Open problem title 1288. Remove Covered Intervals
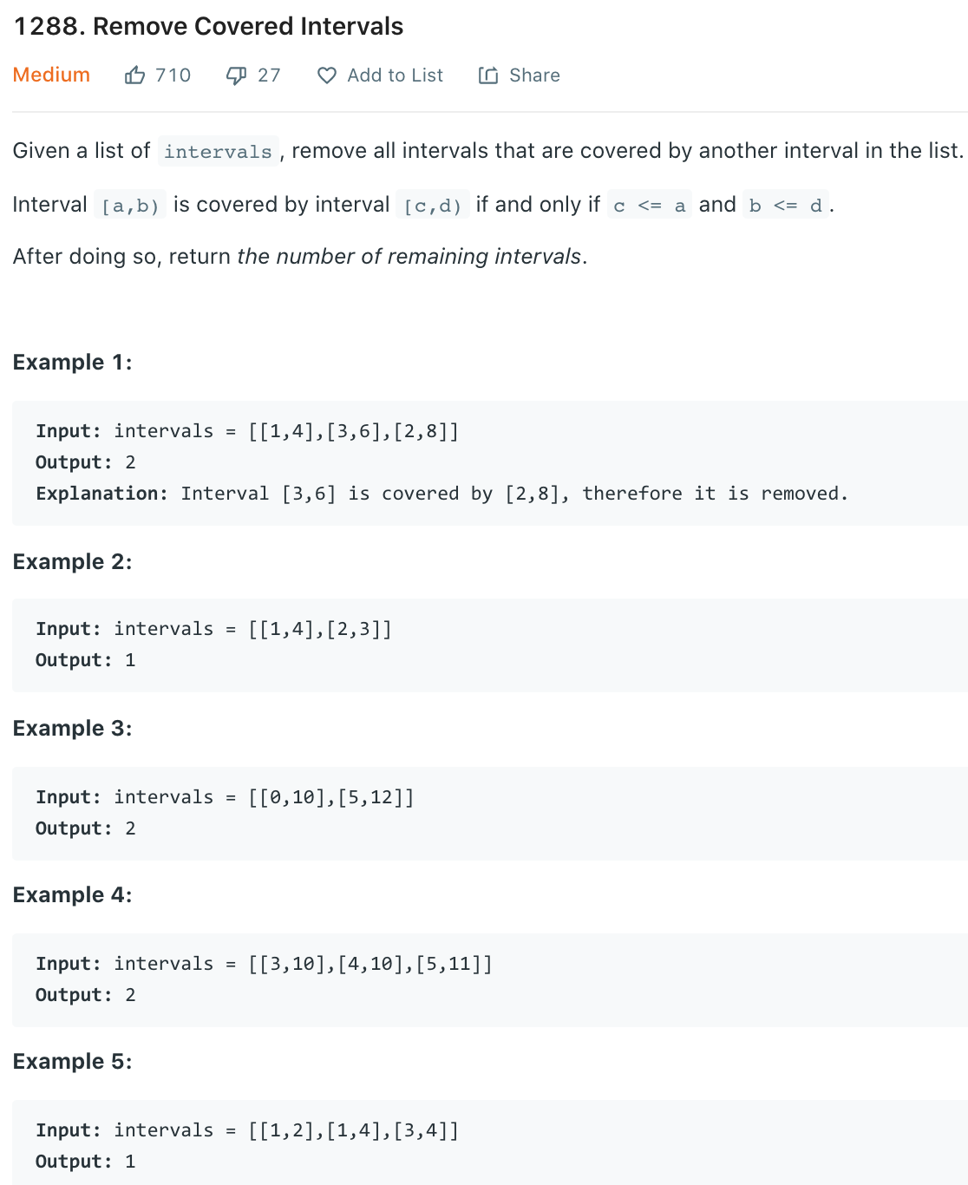This screenshot has height=1185, width=968. pos(208,26)
